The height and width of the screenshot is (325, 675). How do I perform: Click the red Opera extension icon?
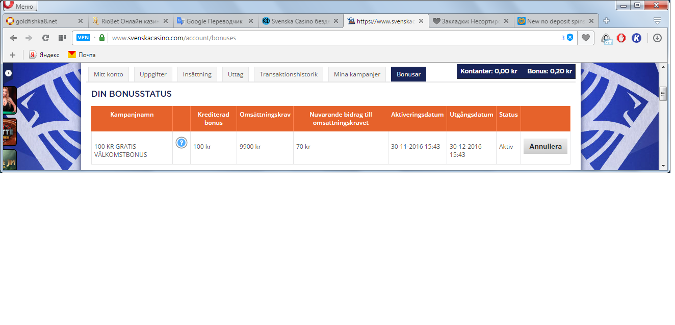pyautogui.click(x=621, y=38)
